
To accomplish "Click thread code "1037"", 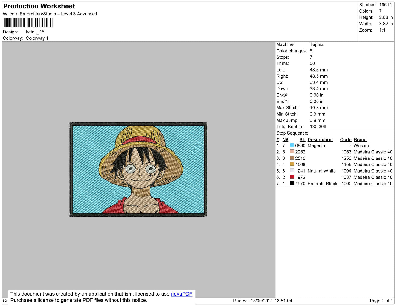I will click(x=346, y=177).
